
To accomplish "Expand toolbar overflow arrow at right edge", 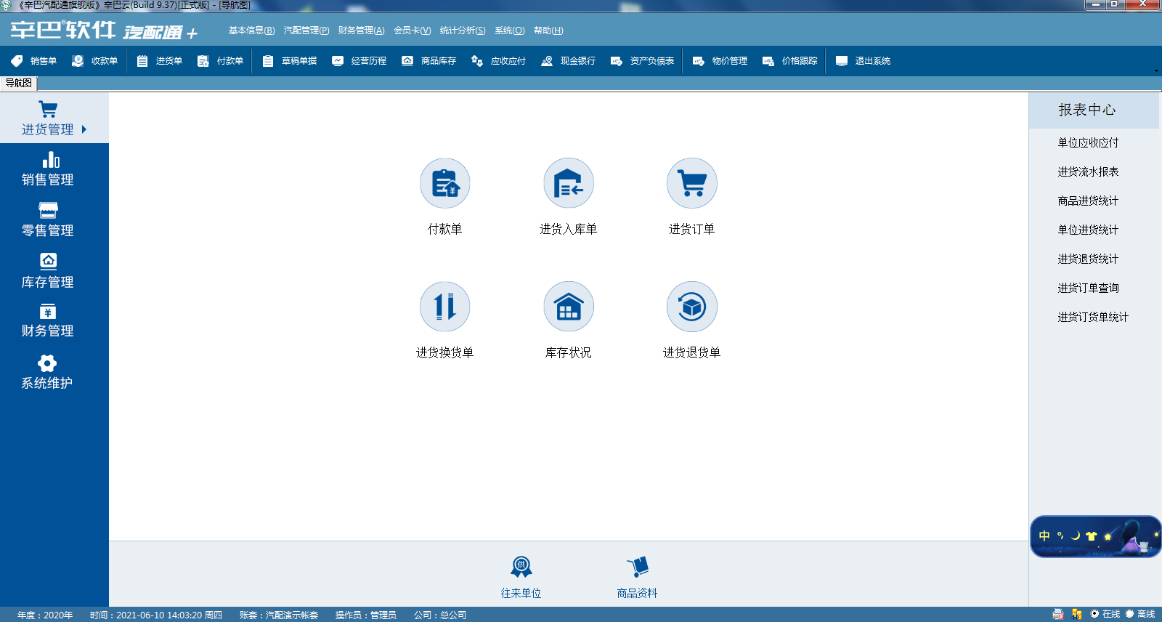I will (x=1156, y=70).
